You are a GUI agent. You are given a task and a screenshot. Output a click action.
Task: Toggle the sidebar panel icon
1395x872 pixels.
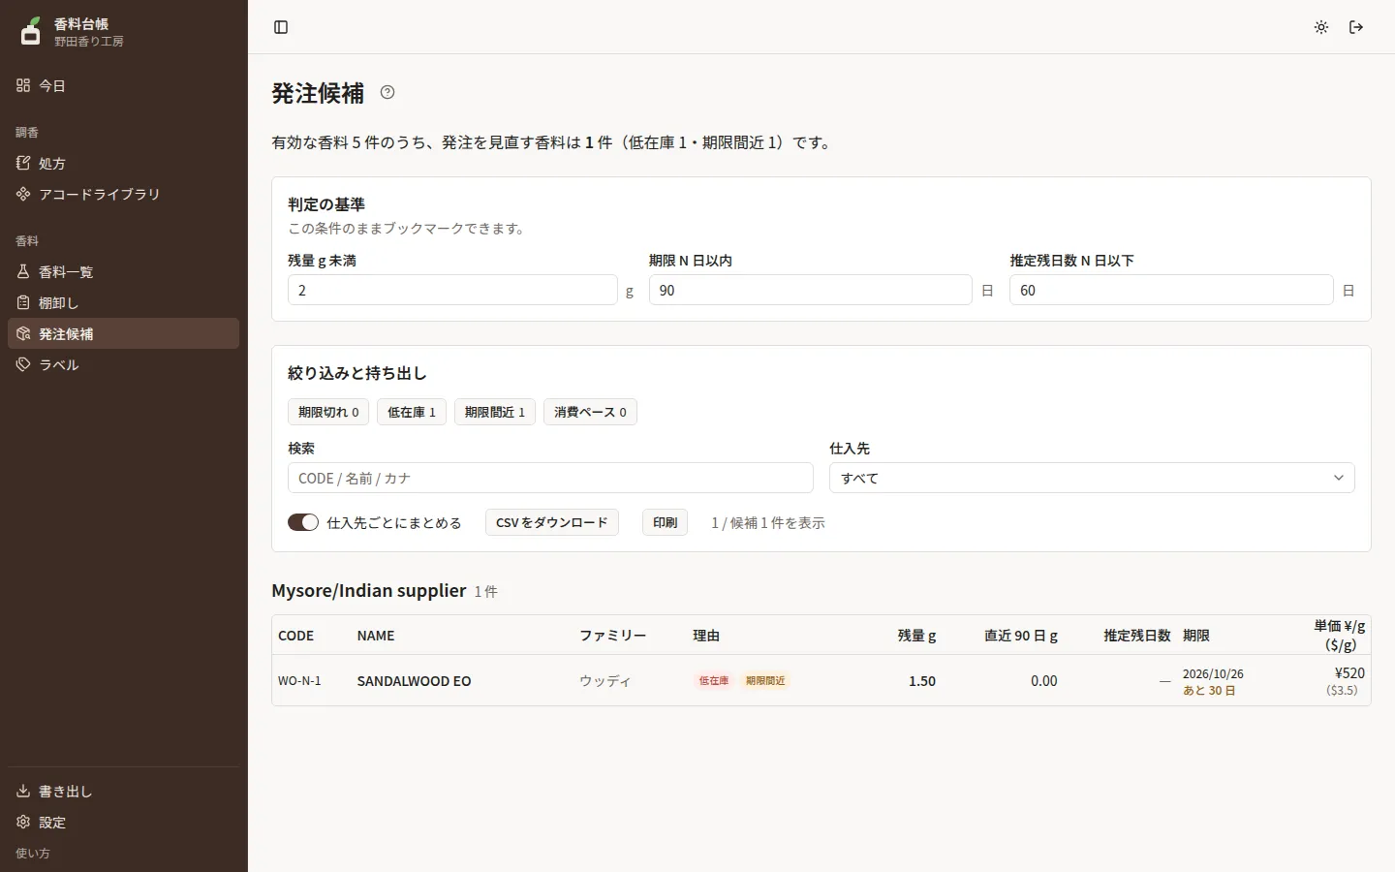(x=281, y=27)
